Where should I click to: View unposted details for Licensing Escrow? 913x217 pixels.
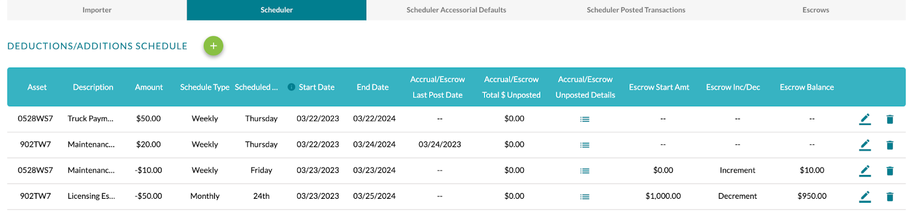(x=585, y=197)
